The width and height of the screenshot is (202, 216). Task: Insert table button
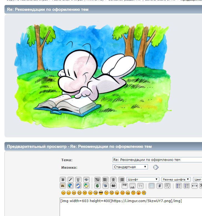tap(151, 186)
